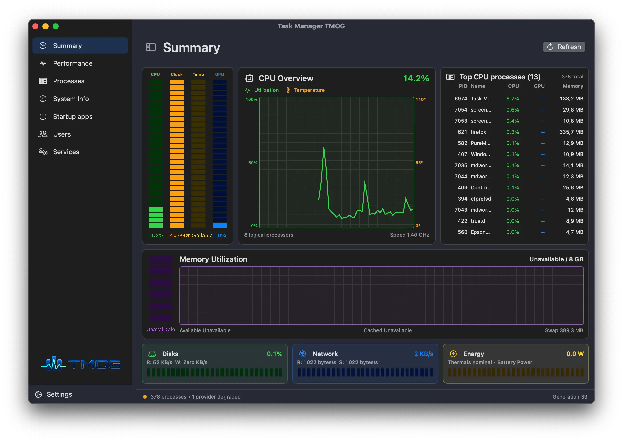Click the CPU chip icon beside CPU Overview
The width and height of the screenshot is (623, 441).
pyautogui.click(x=249, y=78)
